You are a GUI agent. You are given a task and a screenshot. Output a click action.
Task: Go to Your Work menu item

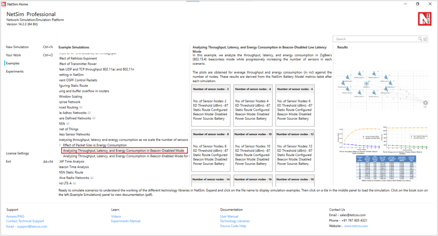point(13,55)
